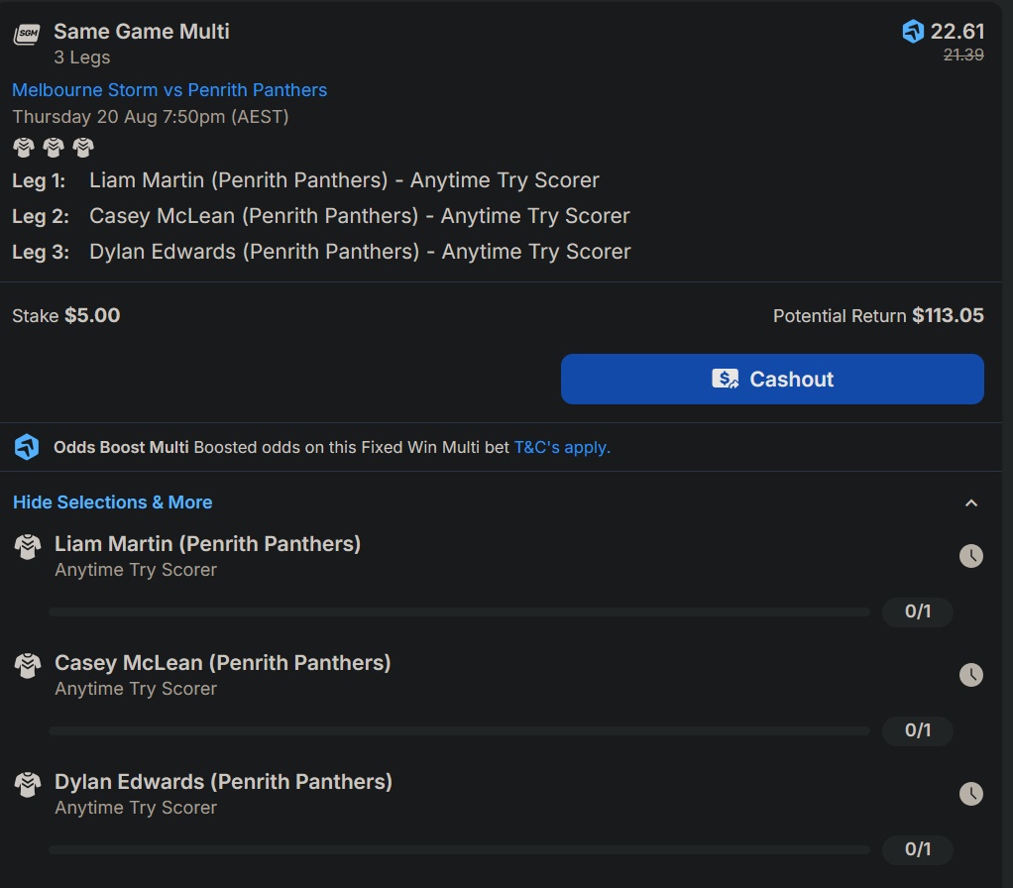Click the SGM Same Game Multi icon
Image resolution: width=1013 pixels, height=888 pixels.
click(x=27, y=35)
